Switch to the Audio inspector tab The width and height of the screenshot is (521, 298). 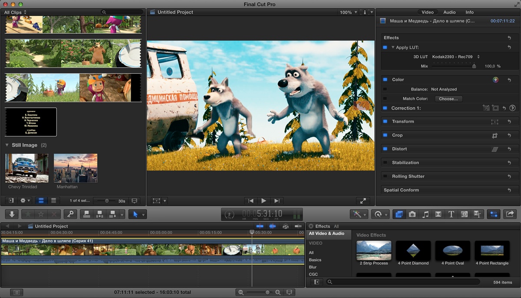(449, 12)
